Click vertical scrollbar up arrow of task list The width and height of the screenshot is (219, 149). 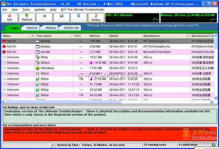point(216,36)
